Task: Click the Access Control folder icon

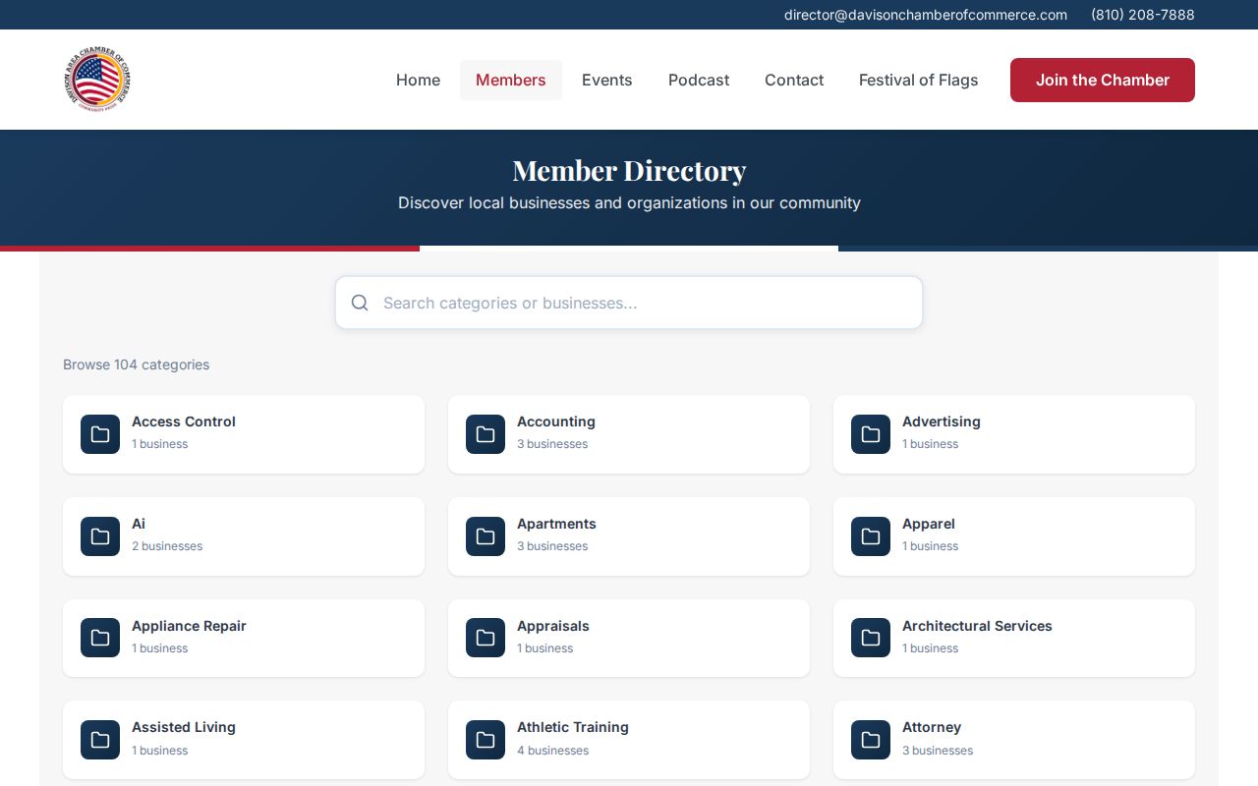Action: click(100, 434)
